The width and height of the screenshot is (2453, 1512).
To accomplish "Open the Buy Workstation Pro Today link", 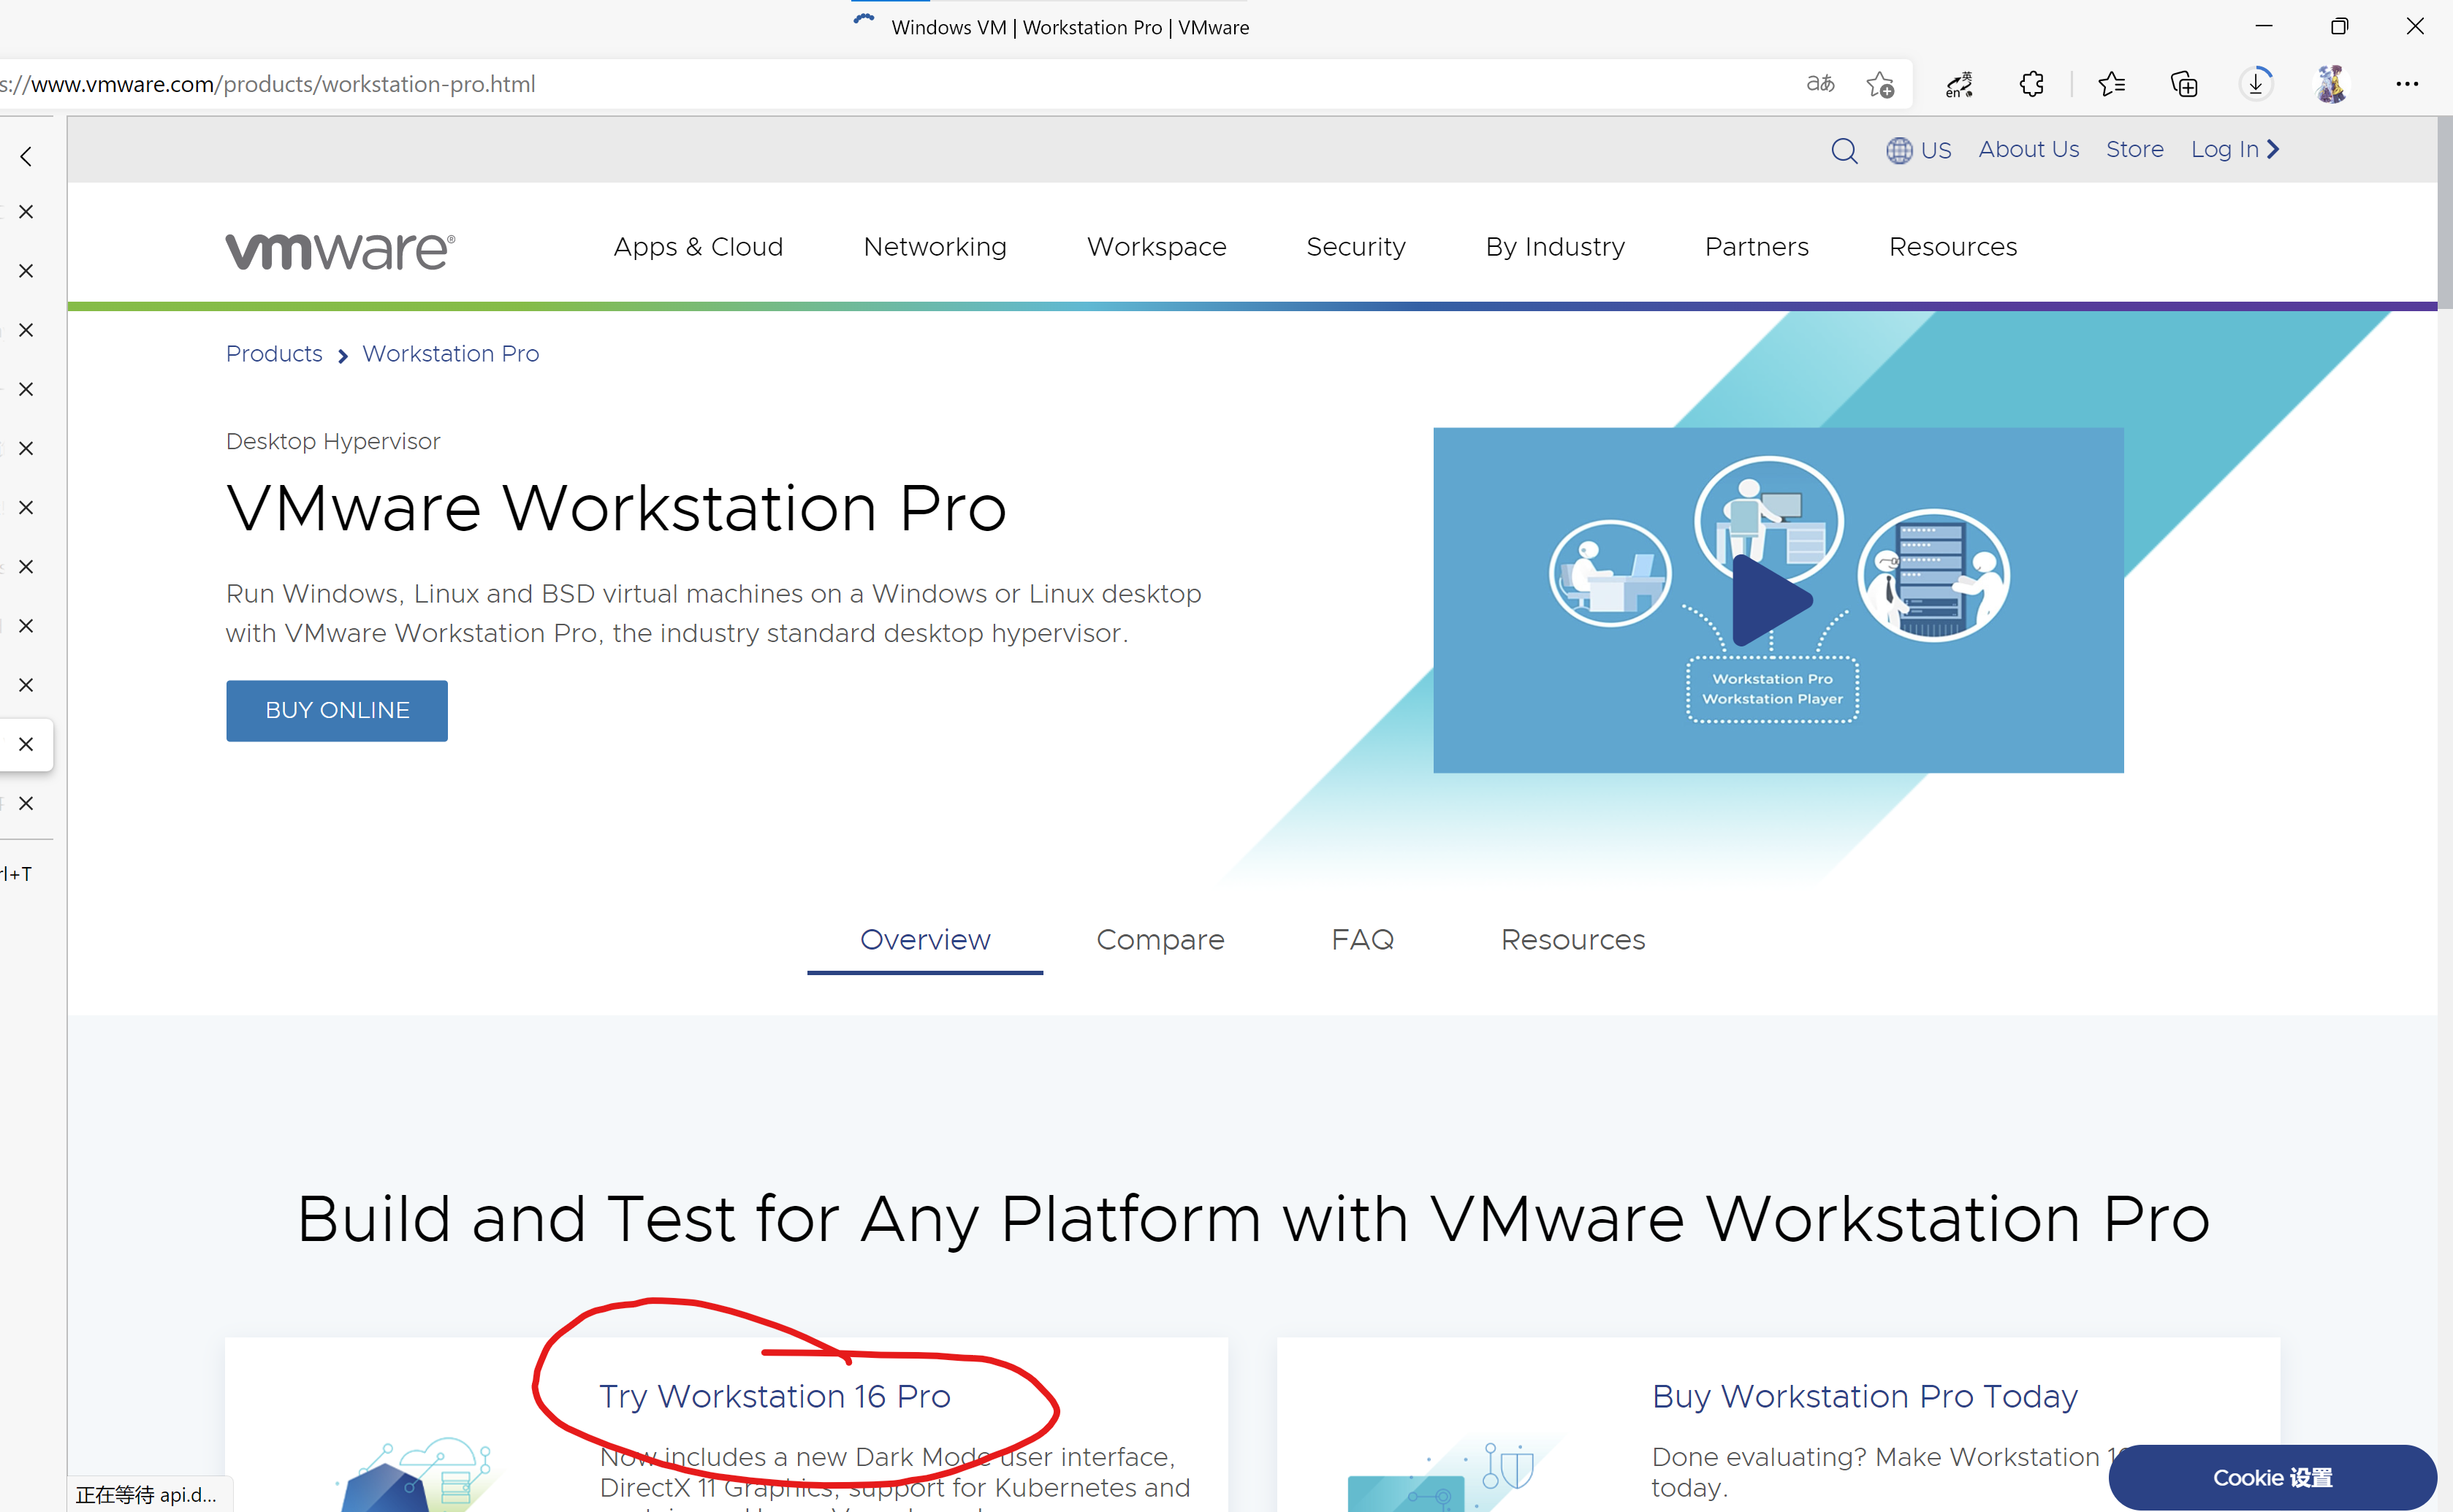I will click(x=1865, y=1396).
